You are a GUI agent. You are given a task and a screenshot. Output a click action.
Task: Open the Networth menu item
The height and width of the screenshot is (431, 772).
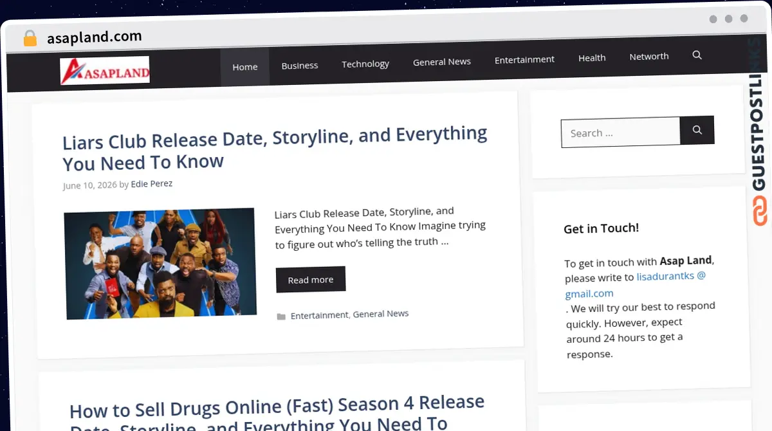pyautogui.click(x=649, y=57)
